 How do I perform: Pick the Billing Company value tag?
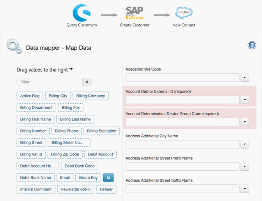[91, 96]
